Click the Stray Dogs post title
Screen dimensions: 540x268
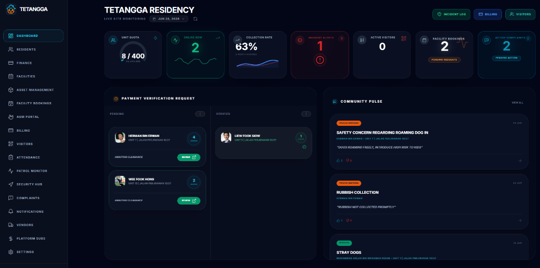349,253
